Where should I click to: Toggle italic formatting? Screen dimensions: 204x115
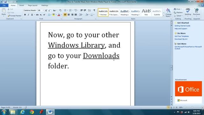(x=28, y=15)
